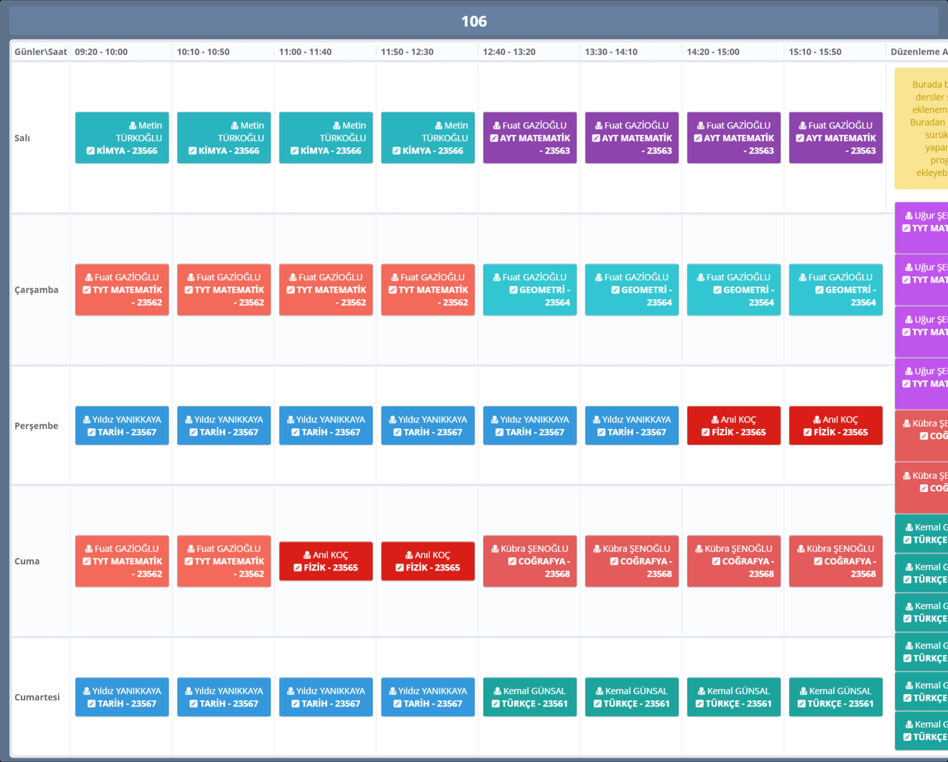Click edit icon on Salı 09:20 KİMYA card
Screen dimensions: 948x762
point(91,151)
